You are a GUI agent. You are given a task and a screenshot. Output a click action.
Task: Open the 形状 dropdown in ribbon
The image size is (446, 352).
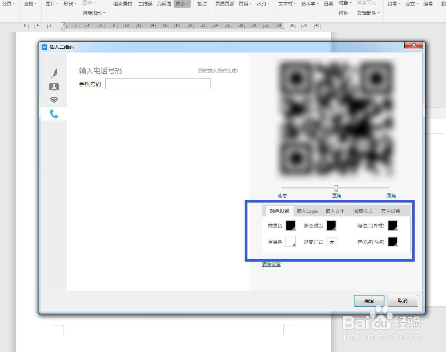click(x=70, y=4)
